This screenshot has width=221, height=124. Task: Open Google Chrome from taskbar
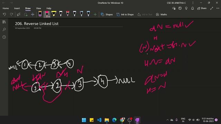(x=122, y=120)
